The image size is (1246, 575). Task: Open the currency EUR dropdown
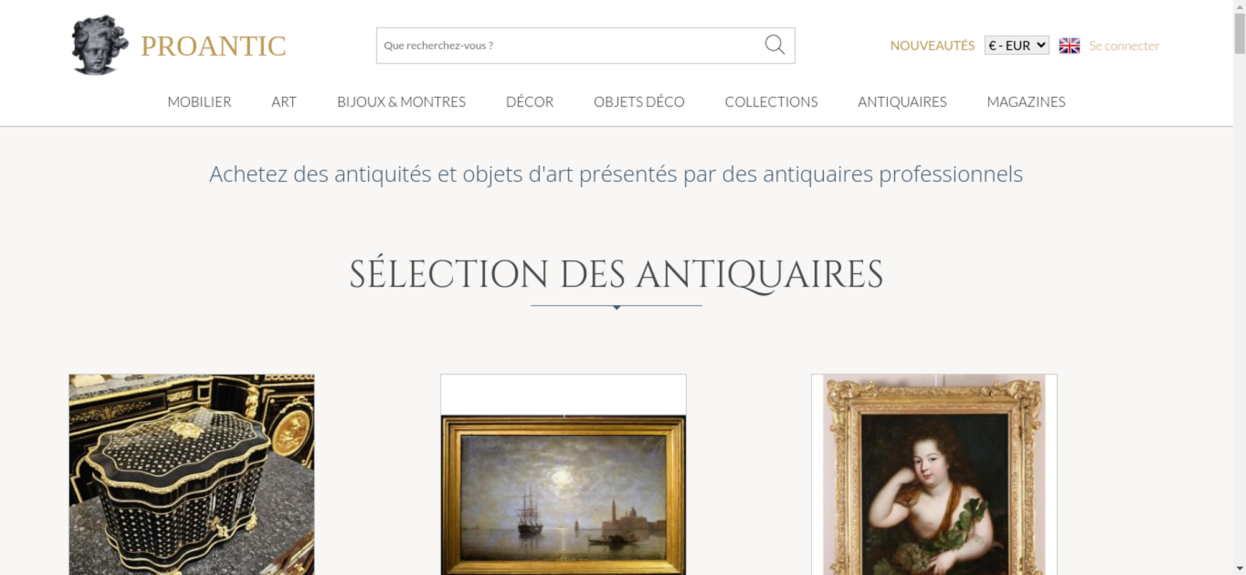coord(1016,45)
